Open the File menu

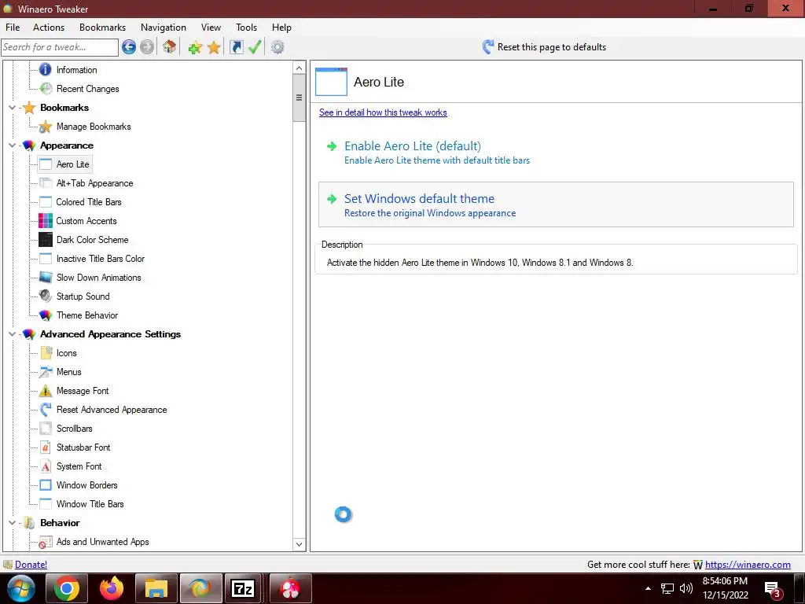click(x=13, y=28)
